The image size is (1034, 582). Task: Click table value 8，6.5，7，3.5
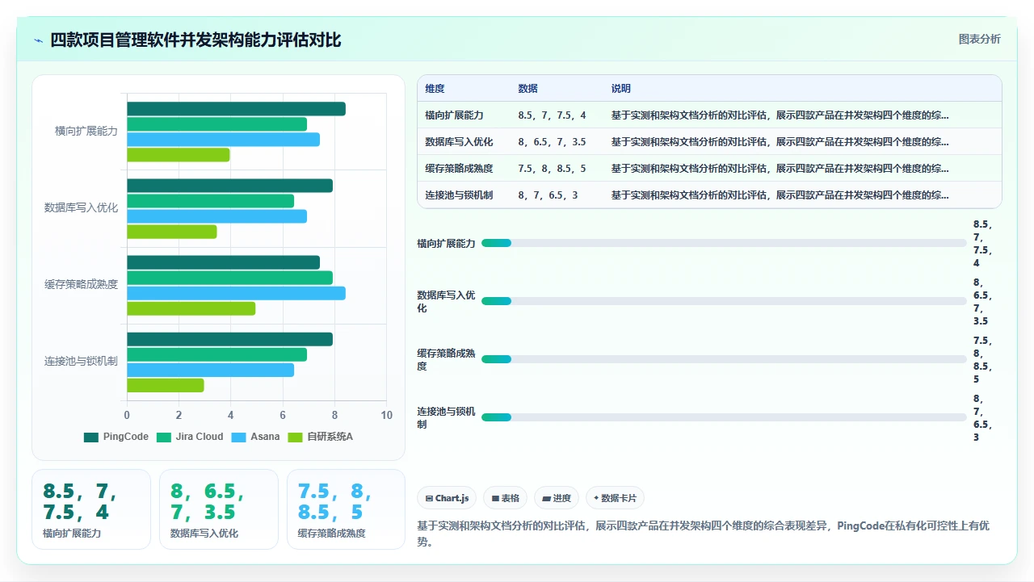pyautogui.click(x=553, y=142)
